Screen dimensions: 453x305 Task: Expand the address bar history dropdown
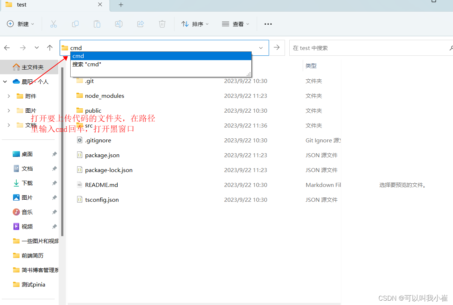261,48
